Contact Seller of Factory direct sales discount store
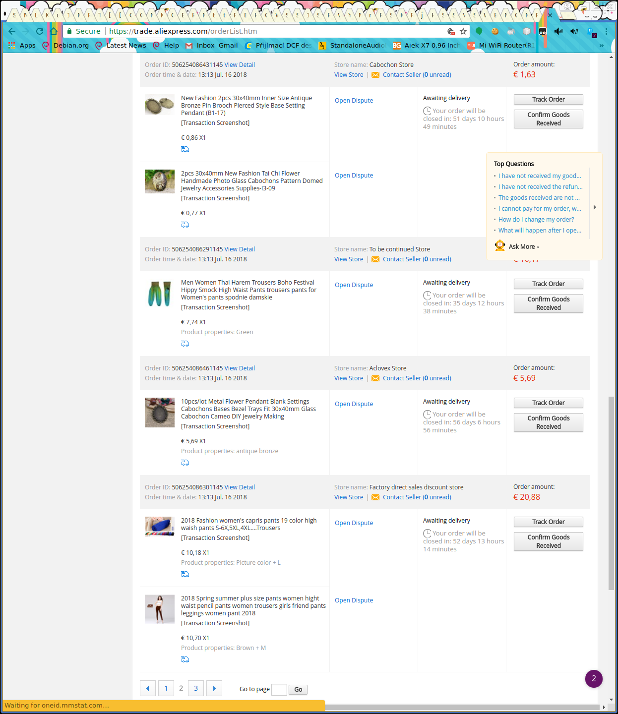This screenshot has width=618, height=714. point(417,497)
